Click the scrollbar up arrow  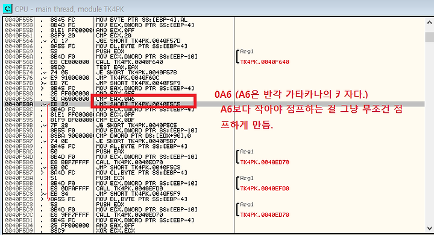coord(429,22)
